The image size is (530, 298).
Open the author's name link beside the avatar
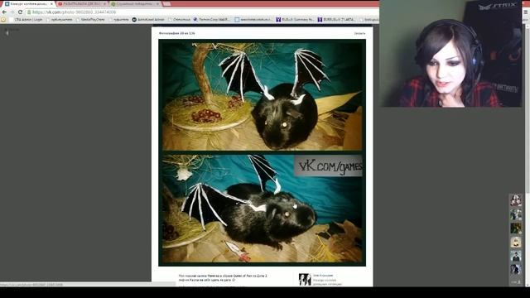(323, 276)
